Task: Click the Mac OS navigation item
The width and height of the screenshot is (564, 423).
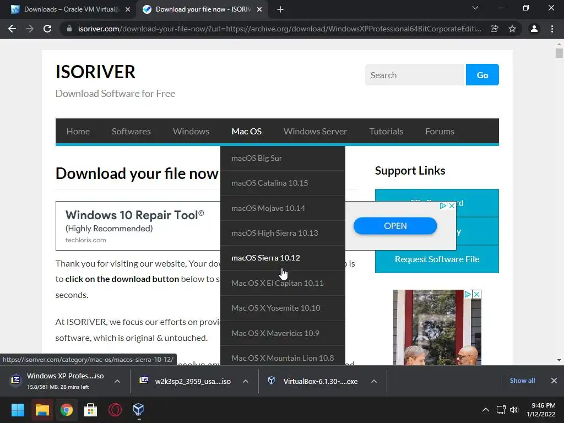Action: coord(246,131)
